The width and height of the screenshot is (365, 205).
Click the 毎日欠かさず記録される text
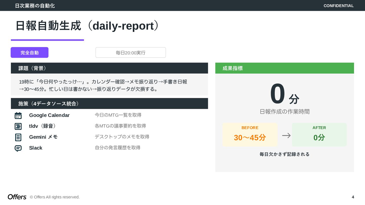pos(285,154)
